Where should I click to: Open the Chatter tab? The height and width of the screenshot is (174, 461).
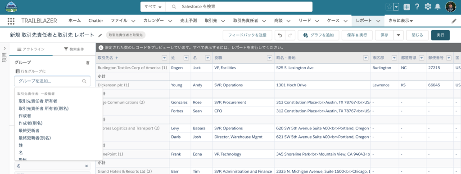coord(96,21)
